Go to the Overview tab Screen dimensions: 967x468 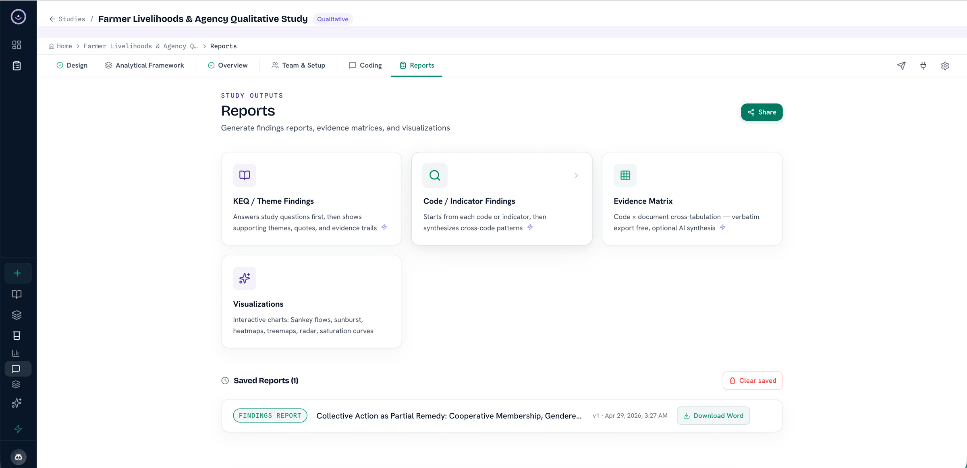click(x=228, y=65)
